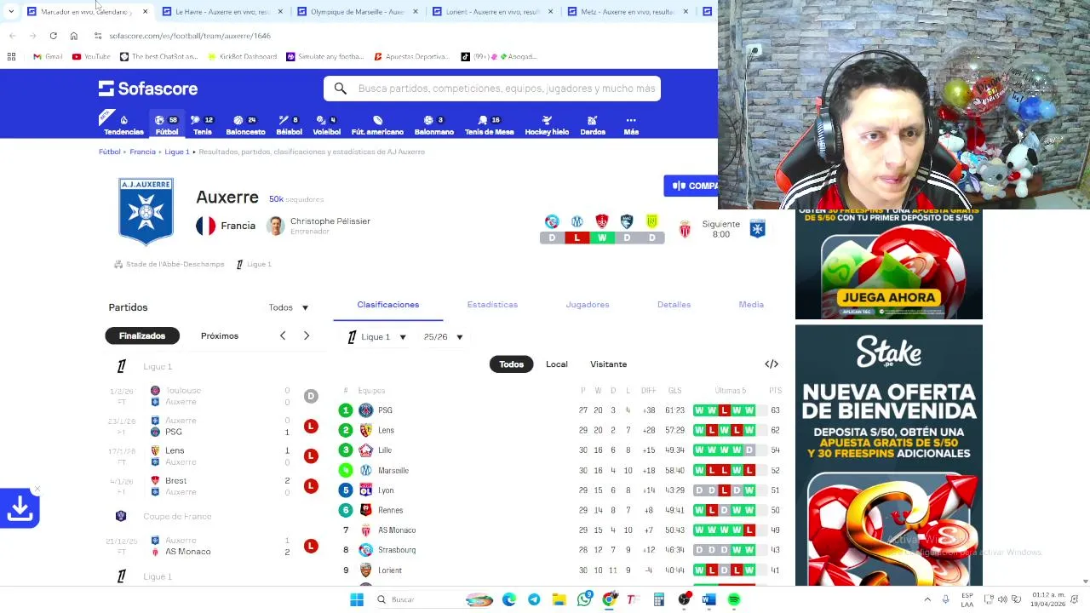This screenshot has height=613, width=1090.
Task: Click Francia breadcrumb link
Action: [x=142, y=152]
